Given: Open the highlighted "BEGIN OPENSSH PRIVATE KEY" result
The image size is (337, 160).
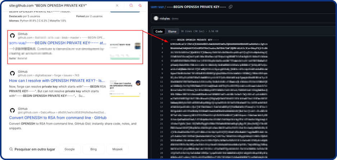Looking at the screenshot, I should (57, 43).
